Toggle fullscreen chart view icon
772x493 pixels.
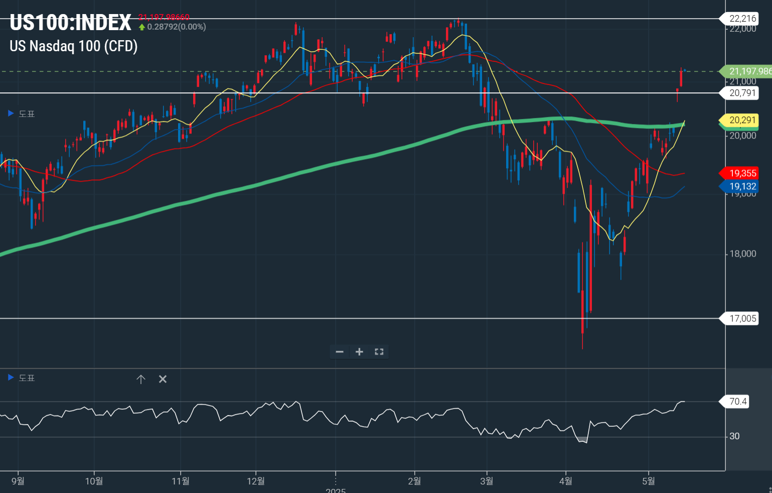[x=379, y=352]
